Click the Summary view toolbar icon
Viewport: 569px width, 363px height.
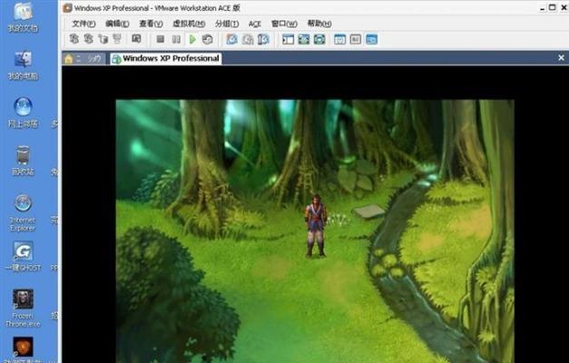[340, 39]
